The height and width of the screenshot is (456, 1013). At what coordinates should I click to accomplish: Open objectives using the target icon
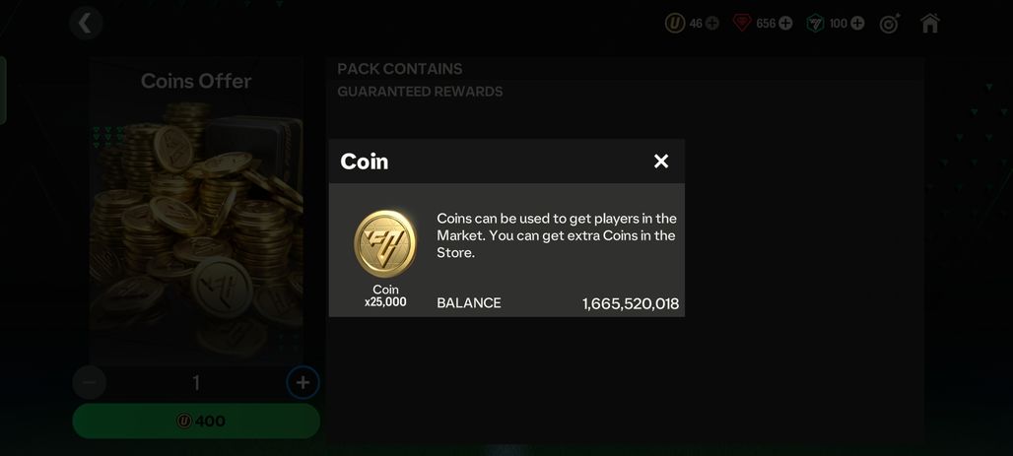(890, 24)
